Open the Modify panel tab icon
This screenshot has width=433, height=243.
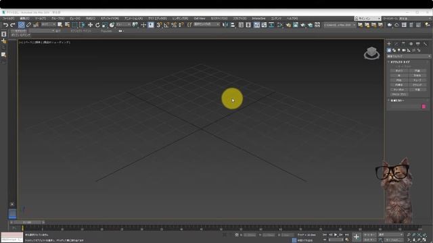coord(396,44)
